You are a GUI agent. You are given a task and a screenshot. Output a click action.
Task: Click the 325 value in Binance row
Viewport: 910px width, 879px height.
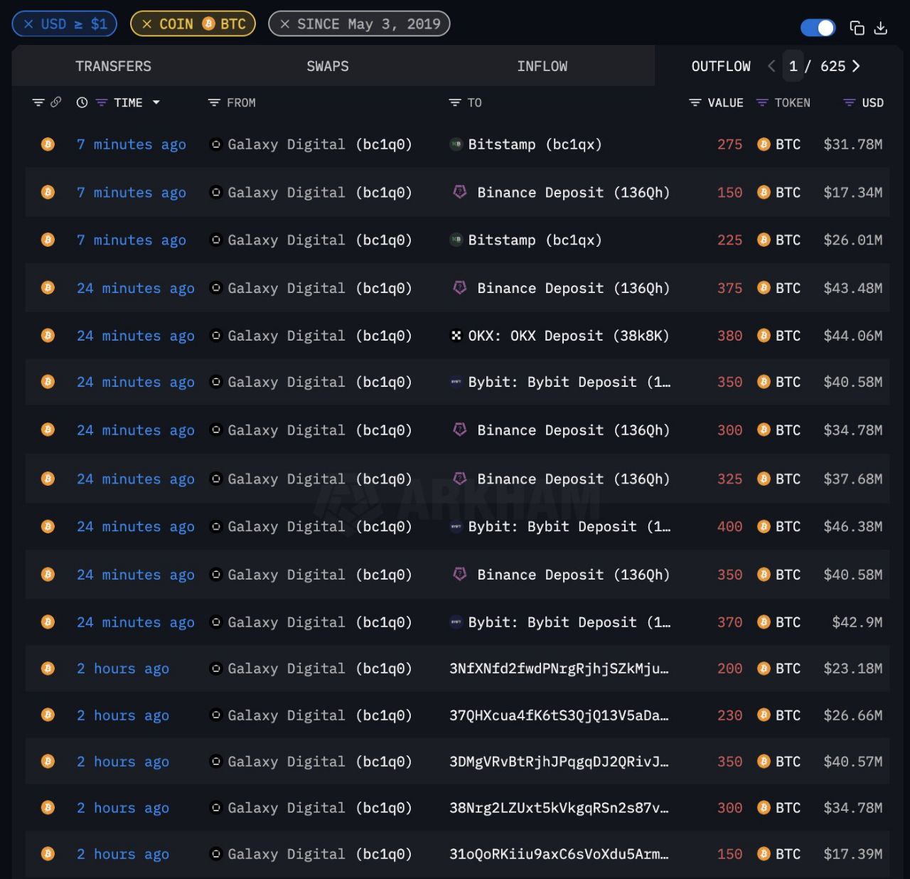point(729,479)
